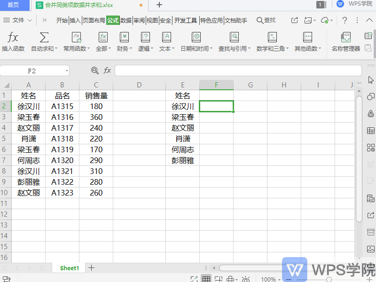Open Lookup and Reference (查找与引用) icon

pyautogui.click(x=234, y=38)
